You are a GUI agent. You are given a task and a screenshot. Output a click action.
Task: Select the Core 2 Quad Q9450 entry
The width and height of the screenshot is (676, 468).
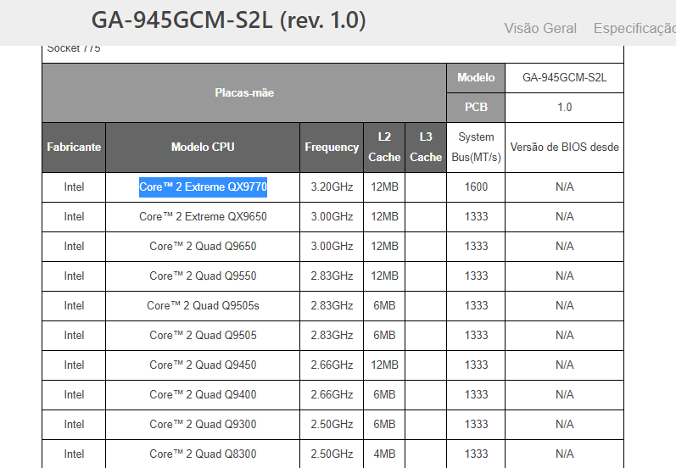203,365
